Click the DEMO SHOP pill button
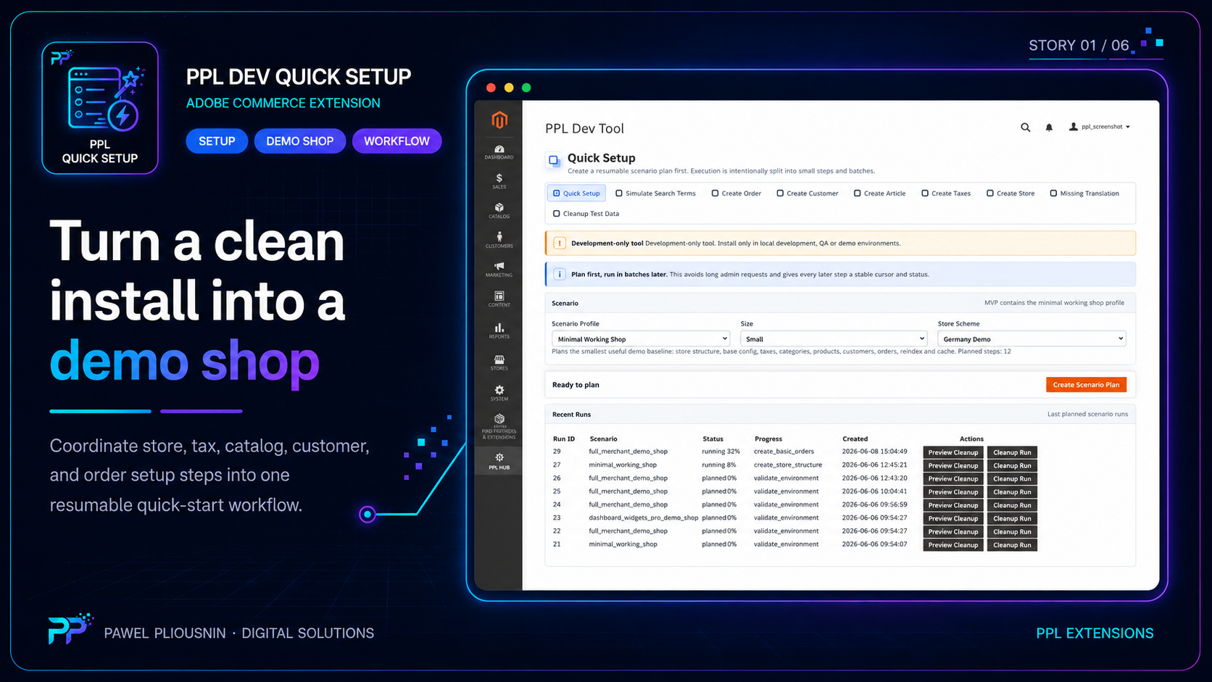Image resolution: width=1212 pixels, height=682 pixels. click(300, 141)
